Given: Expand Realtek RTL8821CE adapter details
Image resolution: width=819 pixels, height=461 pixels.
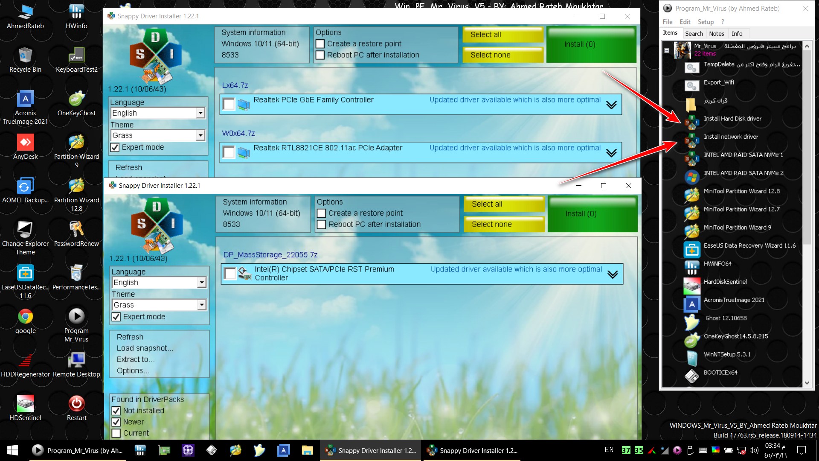Looking at the screenshot, I should (611, 153).
